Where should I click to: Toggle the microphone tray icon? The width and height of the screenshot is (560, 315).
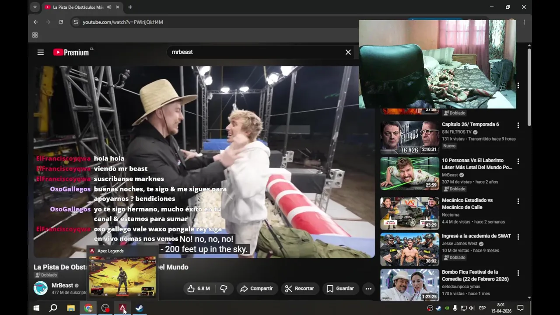coord(455,308)
